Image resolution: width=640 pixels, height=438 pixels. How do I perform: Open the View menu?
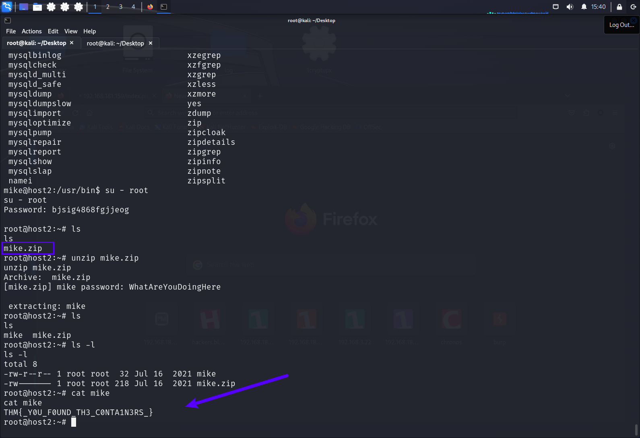tap(71, 31)
